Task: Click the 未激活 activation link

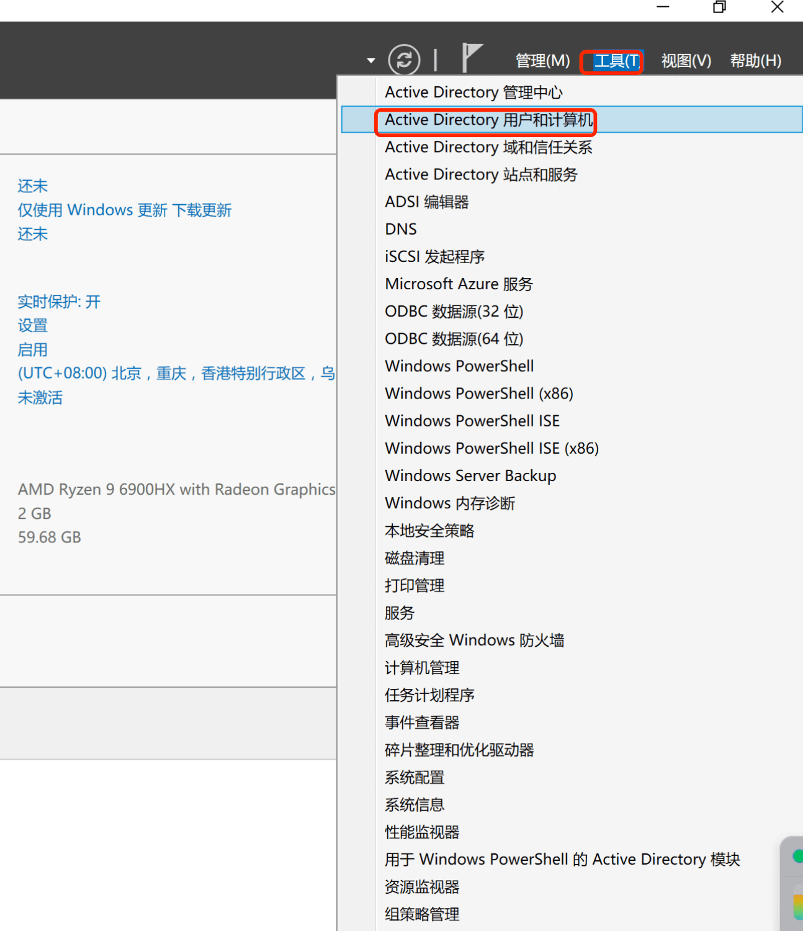Action: click(x=40, y=398)
